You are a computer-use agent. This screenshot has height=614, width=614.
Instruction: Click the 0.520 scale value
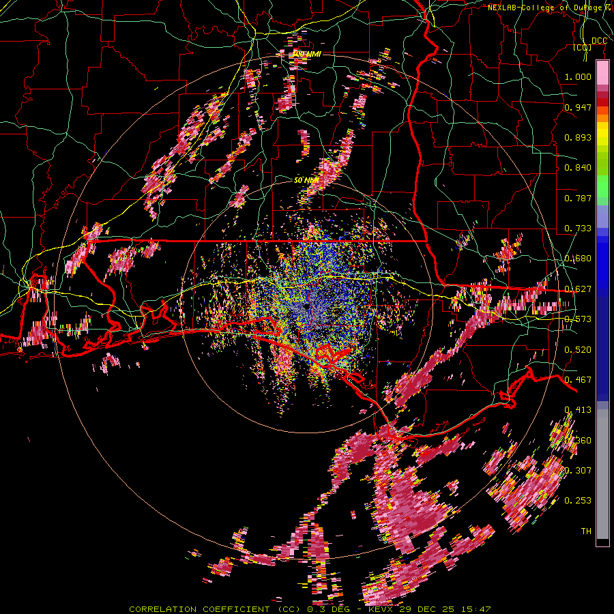[578, 349]
